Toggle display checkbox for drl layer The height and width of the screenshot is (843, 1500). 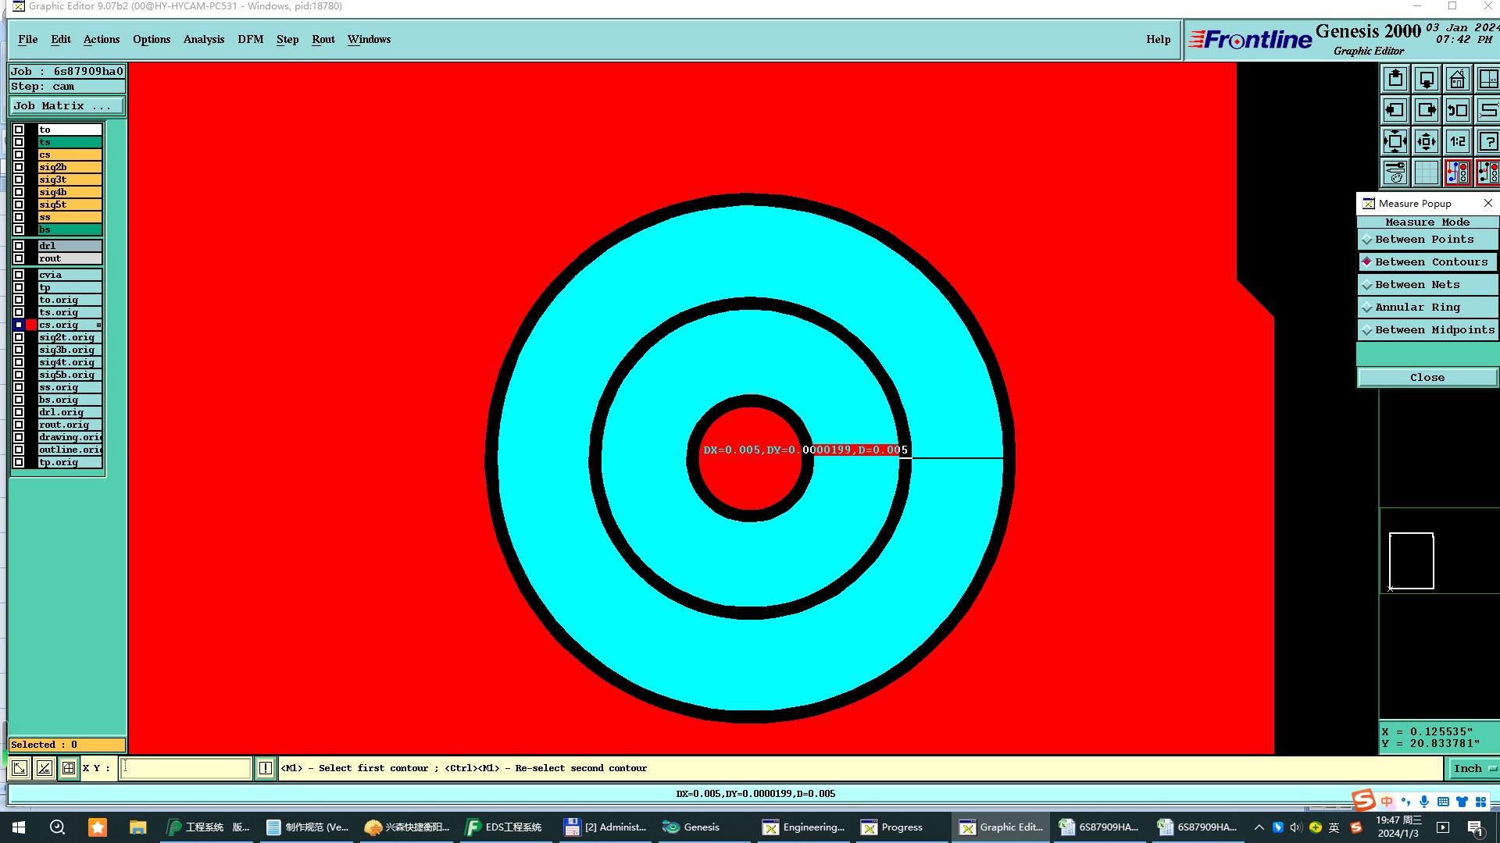pos(19,246)
